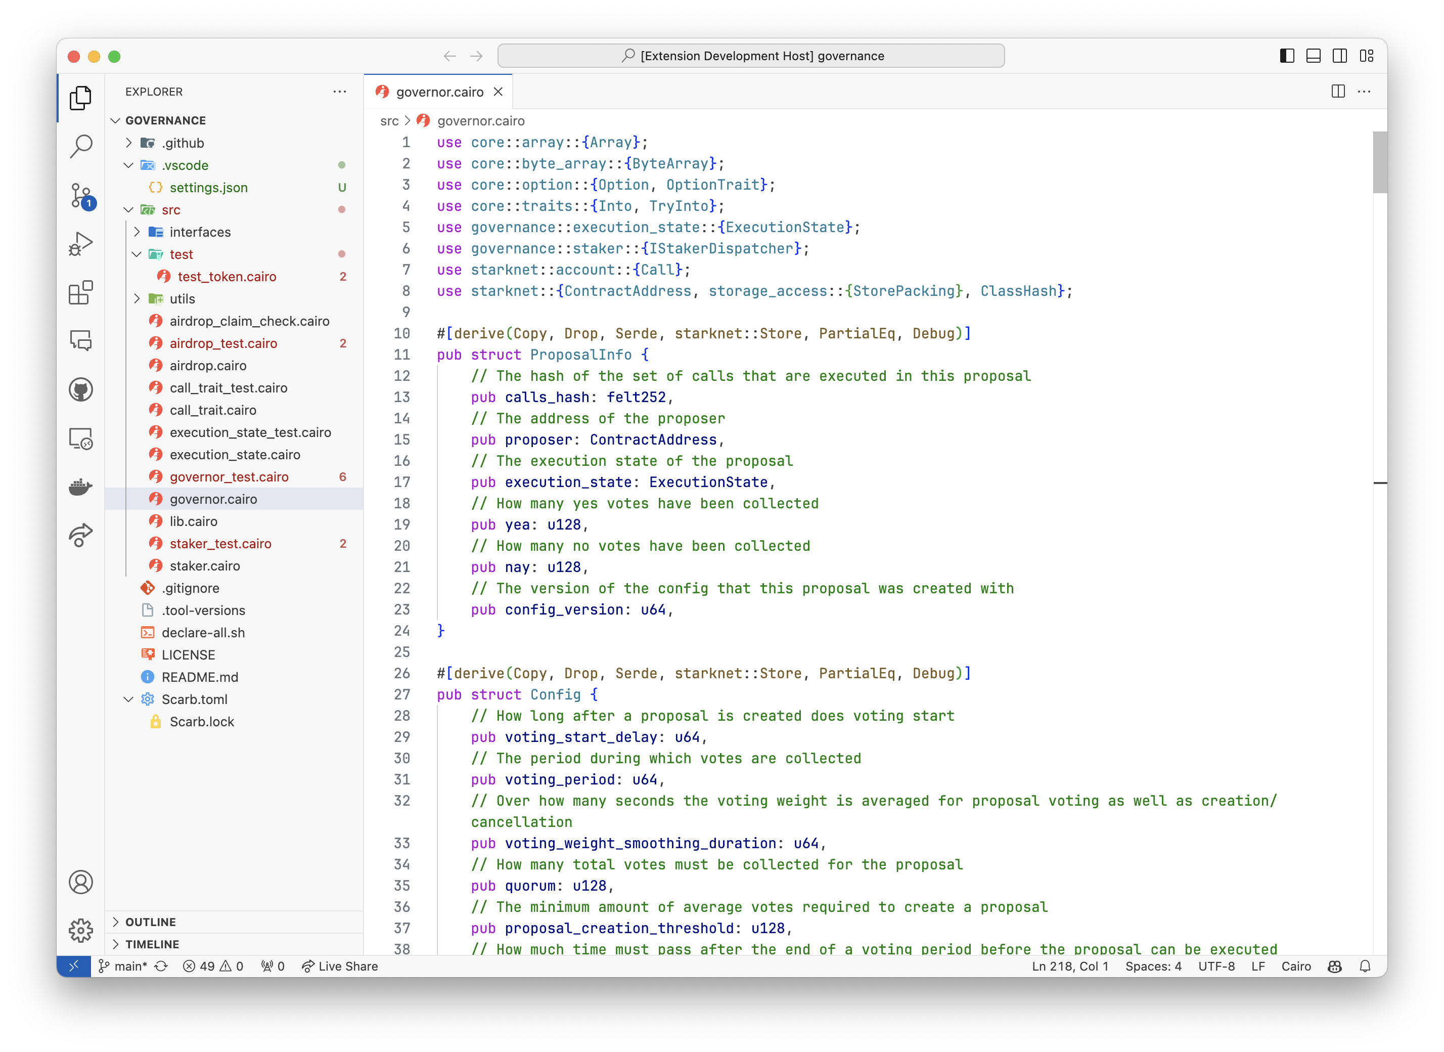Screen dimensions: 1444x1052
Task: Open the errors and warnings count
Action: pyautogui.click(x=213, y=966)
